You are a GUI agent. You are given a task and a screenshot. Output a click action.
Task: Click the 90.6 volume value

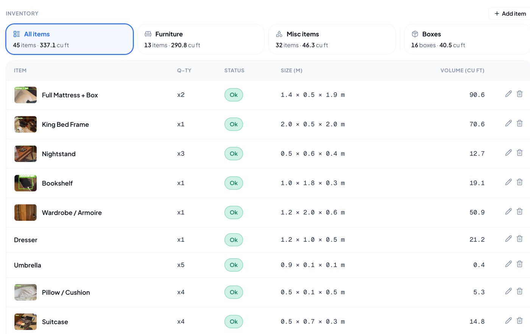pos(477,95)
